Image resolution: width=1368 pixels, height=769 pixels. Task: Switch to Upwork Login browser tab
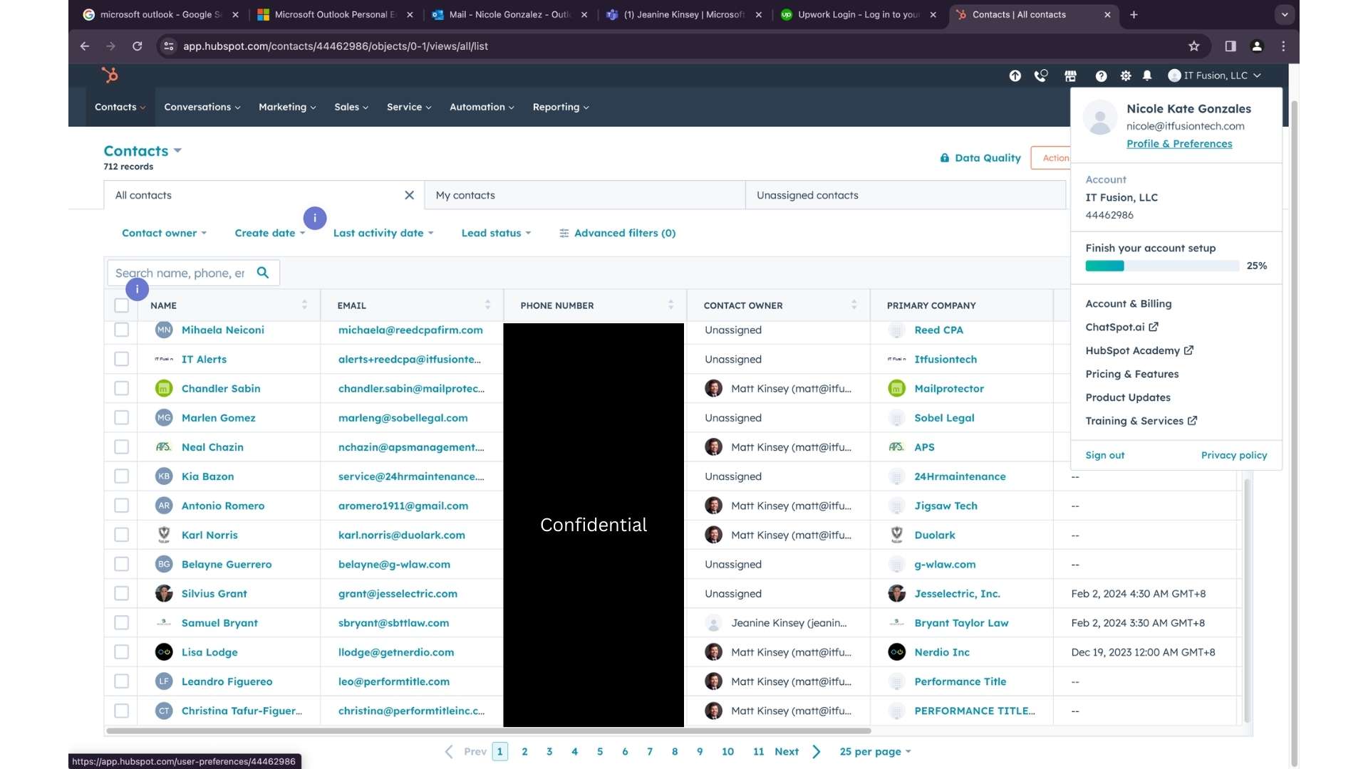859,14
